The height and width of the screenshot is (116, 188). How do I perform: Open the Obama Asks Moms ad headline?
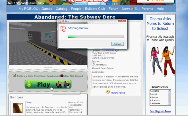[x=160, y=24]
